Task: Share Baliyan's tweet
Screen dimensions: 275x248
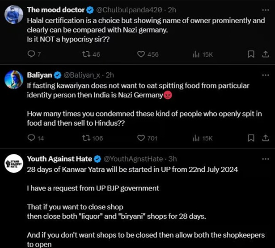Action: [x=265, y=138]
